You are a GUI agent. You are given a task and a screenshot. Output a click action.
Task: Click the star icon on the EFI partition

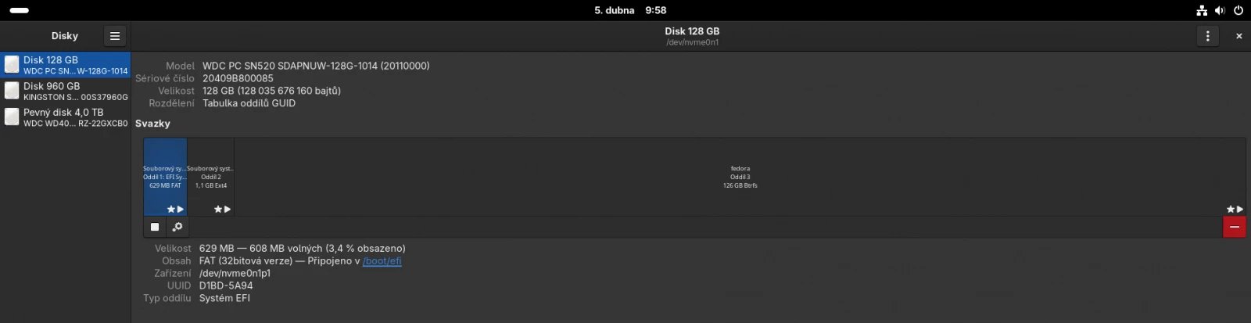click(x=170, y=210)
